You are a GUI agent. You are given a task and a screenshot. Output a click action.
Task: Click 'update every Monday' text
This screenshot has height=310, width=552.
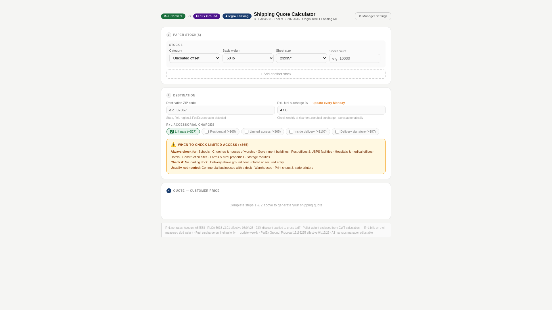click(327, 103)
